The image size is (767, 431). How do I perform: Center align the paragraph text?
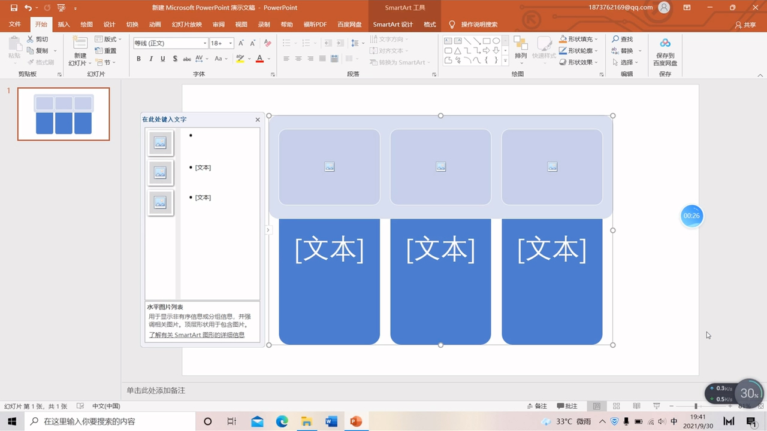tap(298, 59)
